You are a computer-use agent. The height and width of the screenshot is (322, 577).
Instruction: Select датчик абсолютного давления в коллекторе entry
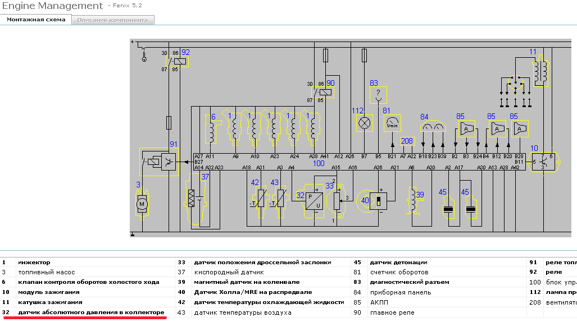coord(91,312)
